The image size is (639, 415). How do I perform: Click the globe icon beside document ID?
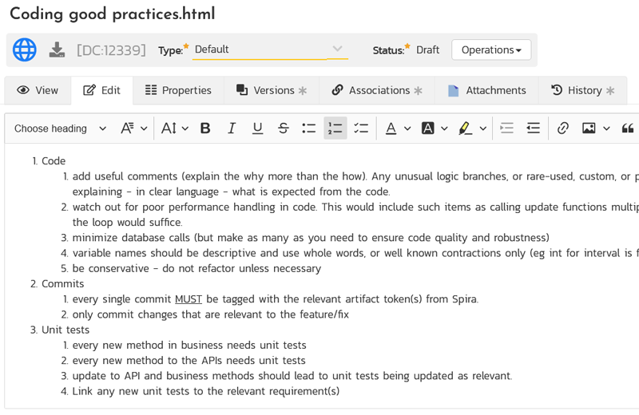pyautogui.click(x=25, y=49)
